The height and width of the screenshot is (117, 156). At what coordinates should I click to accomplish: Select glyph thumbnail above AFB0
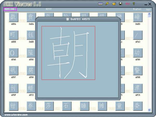click(x=31, y=53)
